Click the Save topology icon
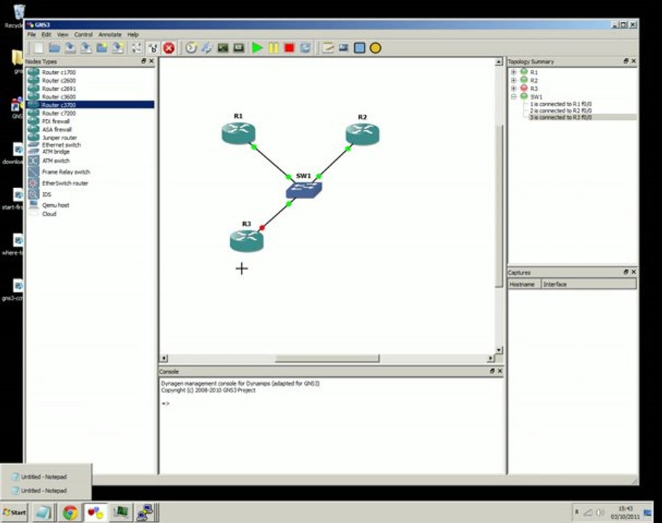 click(70, 48)
